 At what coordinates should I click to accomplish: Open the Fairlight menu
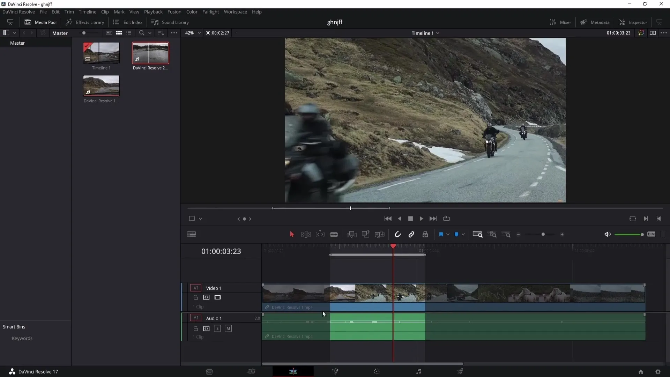[210, 12]
